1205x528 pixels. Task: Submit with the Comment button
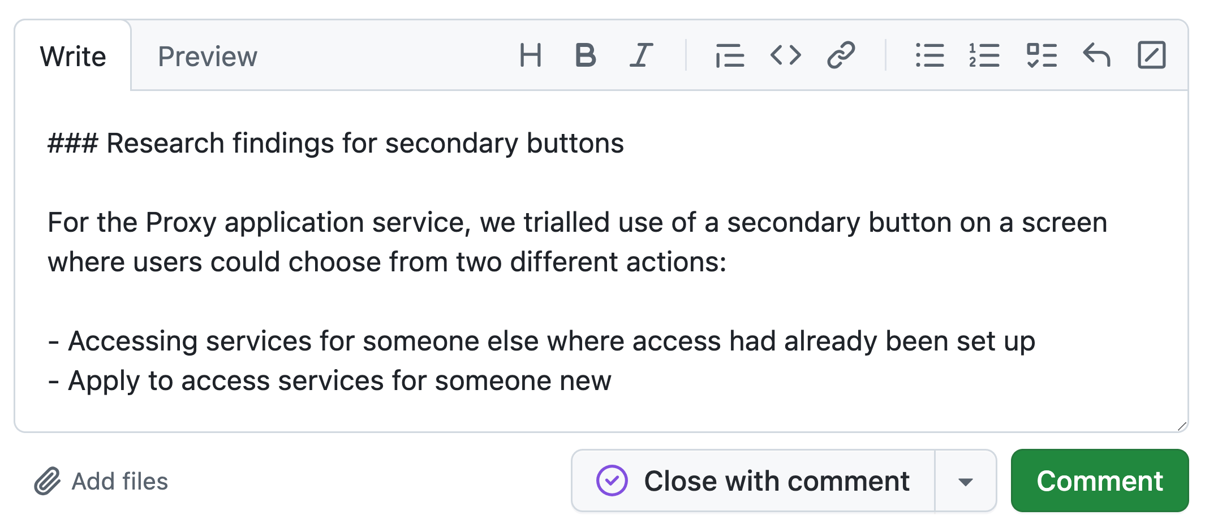point(1099,481)
